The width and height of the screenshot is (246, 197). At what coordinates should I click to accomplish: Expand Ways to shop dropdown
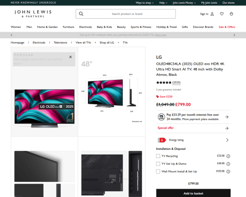[144, 3]
